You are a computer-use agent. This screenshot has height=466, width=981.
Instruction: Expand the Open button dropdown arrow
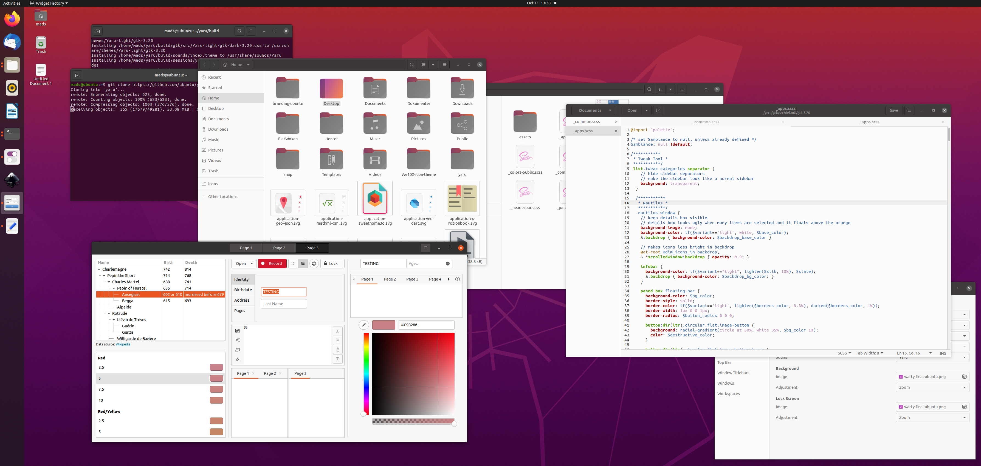[252, 264]
